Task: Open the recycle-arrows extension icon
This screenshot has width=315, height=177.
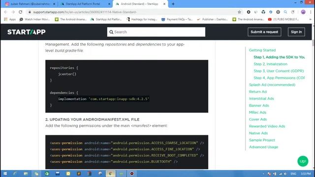Action: 263,12
